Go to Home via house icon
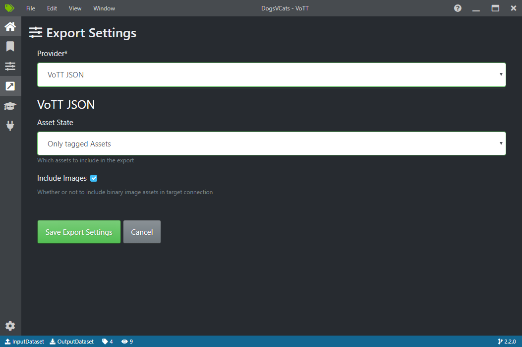This screenshot has width=522, height=347. [x=10, y=26]
